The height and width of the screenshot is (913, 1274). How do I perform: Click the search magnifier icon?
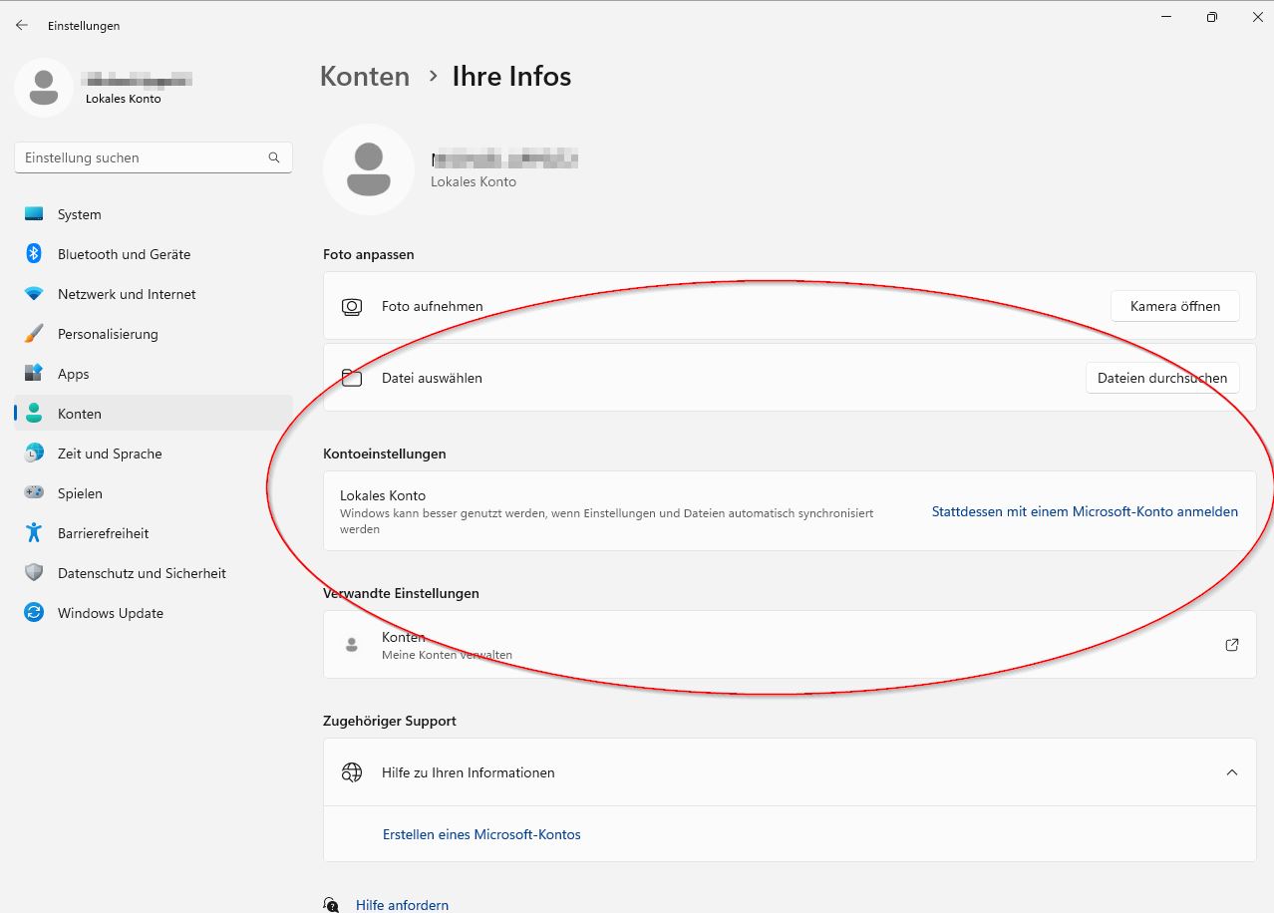tap(274, 157)
